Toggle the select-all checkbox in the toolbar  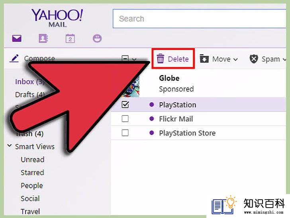click(125, 58)
